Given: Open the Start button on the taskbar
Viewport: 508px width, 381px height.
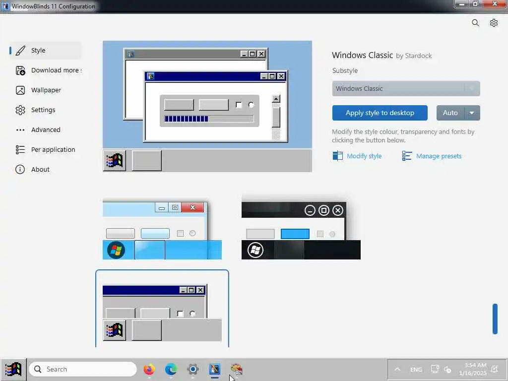Looking at the screenshot, I should point(13,369).
